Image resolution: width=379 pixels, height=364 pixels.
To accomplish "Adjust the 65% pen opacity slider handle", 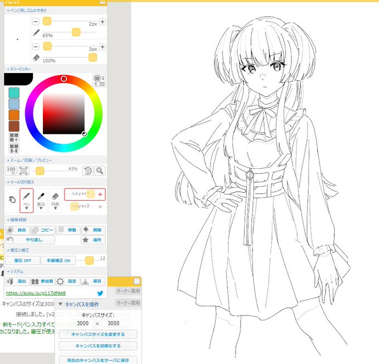I will tap(76, 32).
